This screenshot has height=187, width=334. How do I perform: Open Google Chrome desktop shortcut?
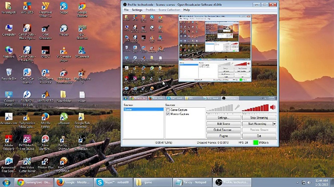click(82, 10)
